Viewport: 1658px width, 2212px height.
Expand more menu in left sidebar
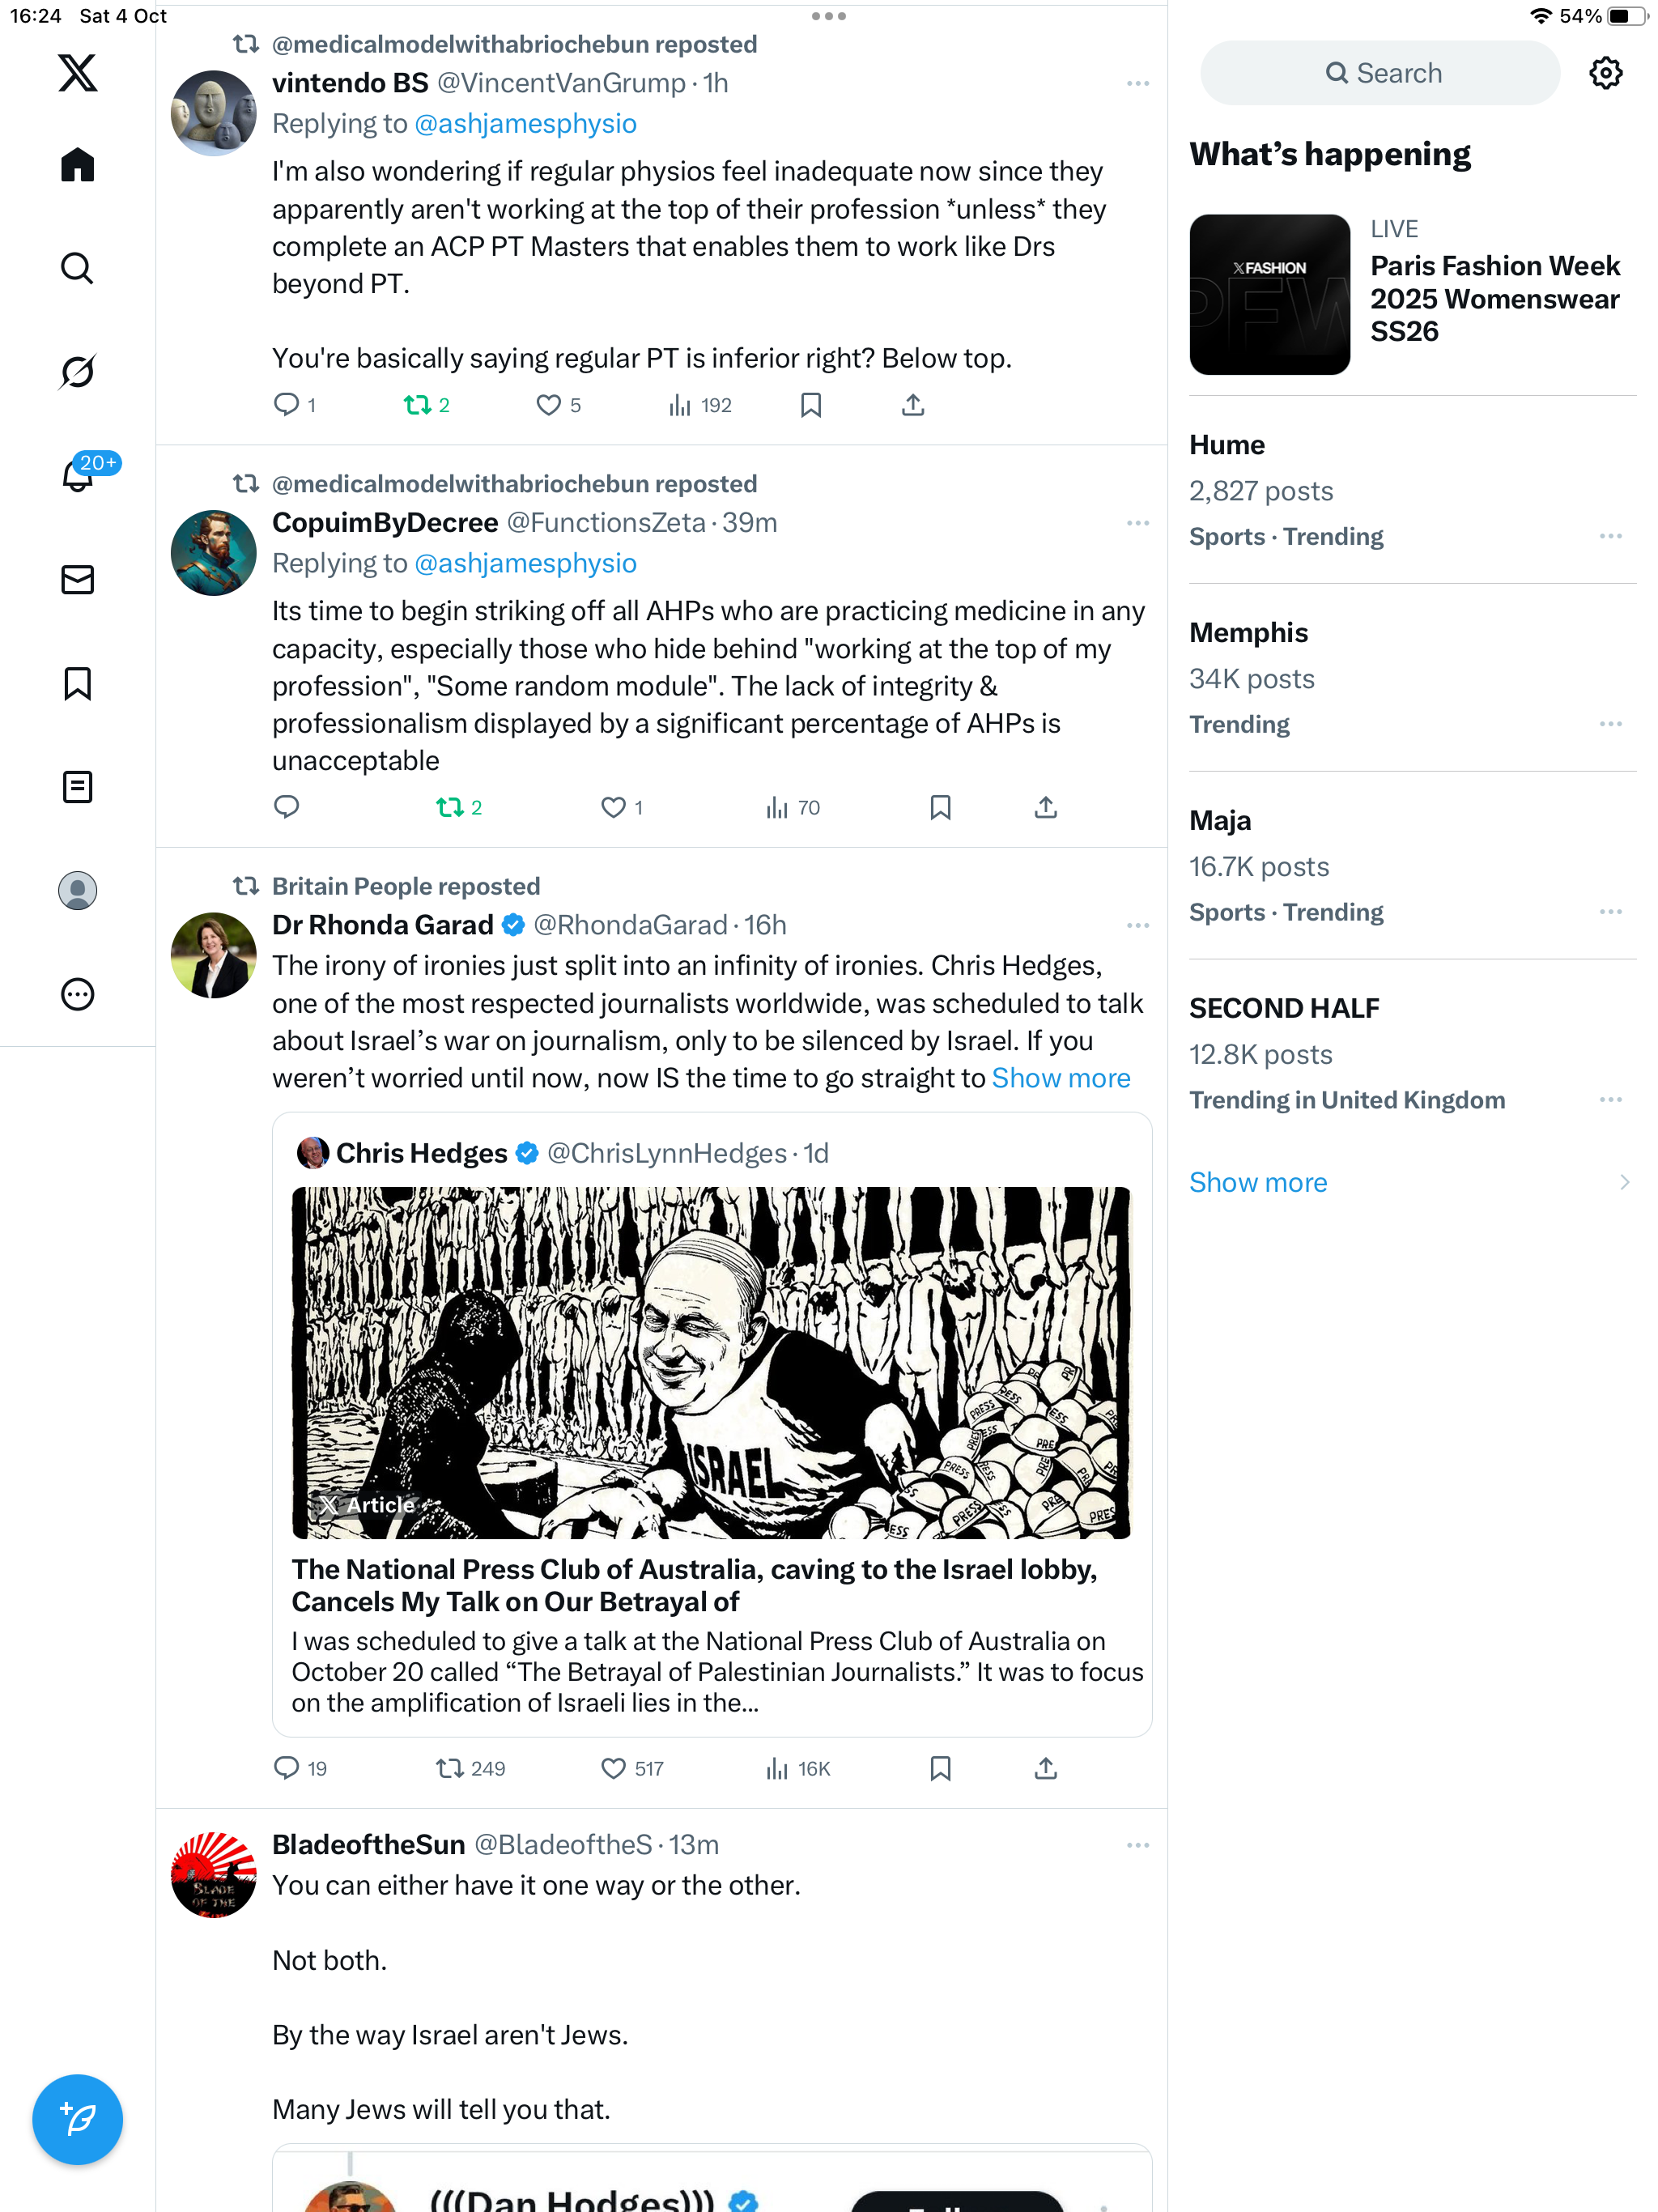point(77,994)
